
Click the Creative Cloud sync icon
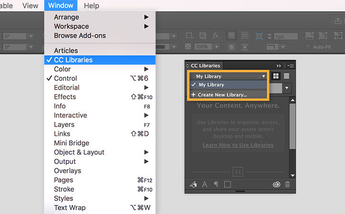pos(276,185)
